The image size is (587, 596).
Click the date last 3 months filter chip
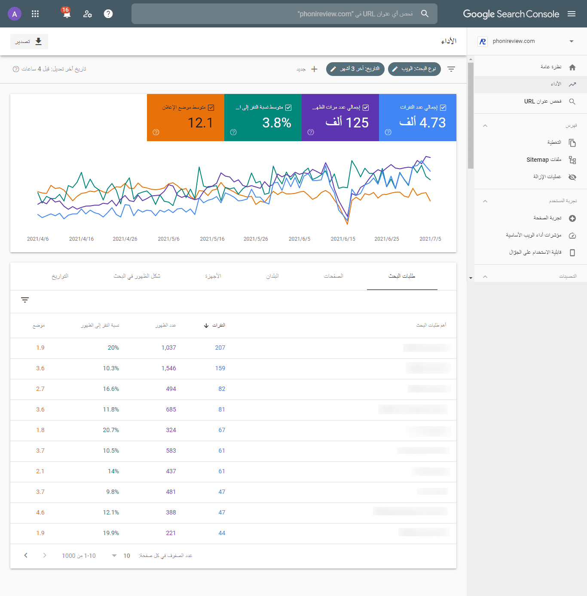click(355, 69)
